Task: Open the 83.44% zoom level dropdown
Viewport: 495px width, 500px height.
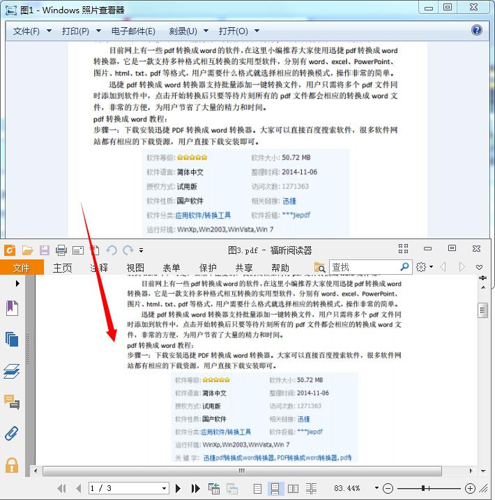Action: [x=376, y=488]
